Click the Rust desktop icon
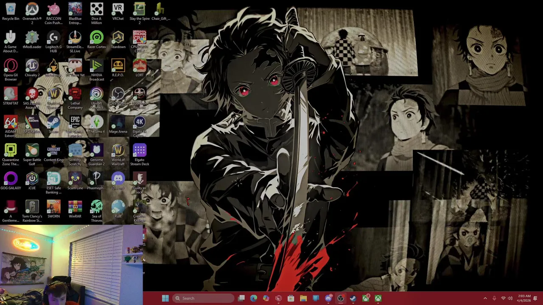 point(118,209)
